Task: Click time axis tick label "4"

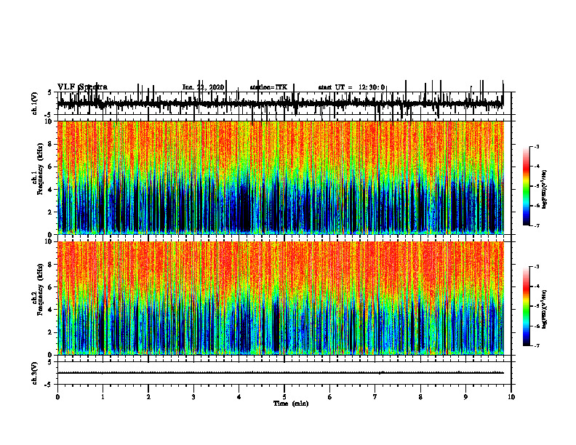Action: pos(239,397)
